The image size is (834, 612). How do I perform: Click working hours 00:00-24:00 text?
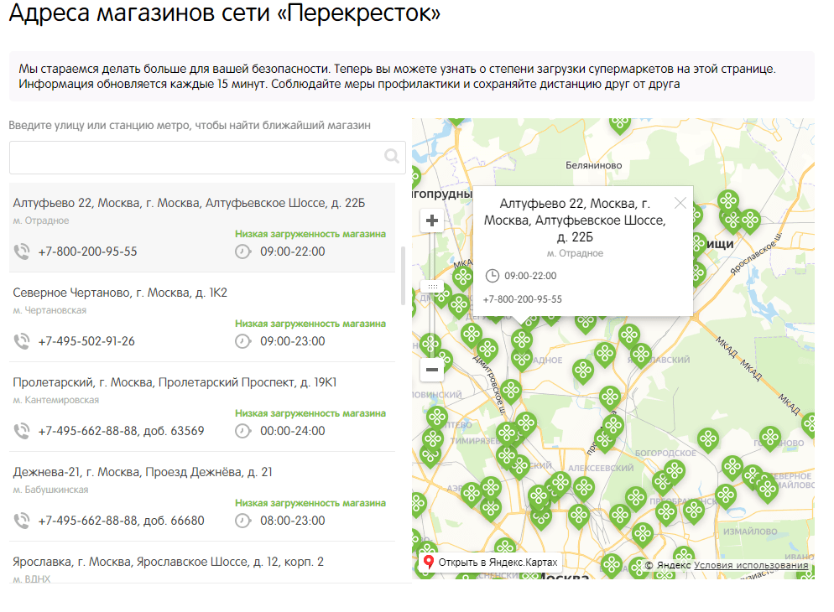293,431
